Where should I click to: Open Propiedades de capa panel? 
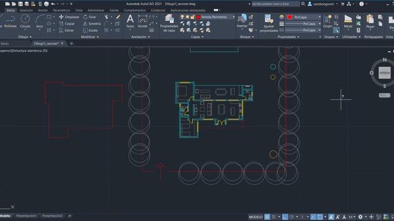(x=169, y=23)
